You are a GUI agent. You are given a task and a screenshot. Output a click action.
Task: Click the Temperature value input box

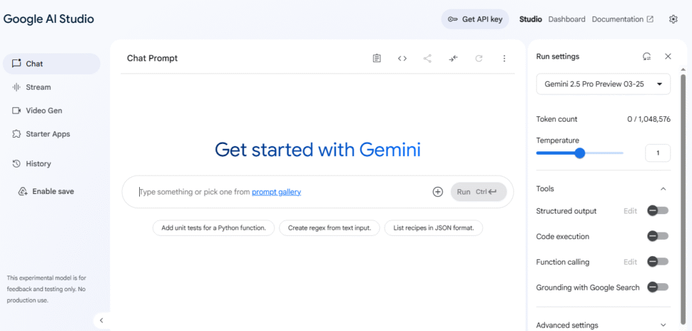click(x=658, y=153)
